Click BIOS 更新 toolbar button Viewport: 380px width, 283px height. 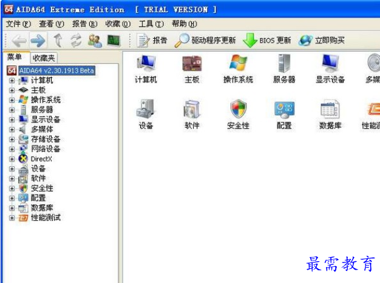267,41
